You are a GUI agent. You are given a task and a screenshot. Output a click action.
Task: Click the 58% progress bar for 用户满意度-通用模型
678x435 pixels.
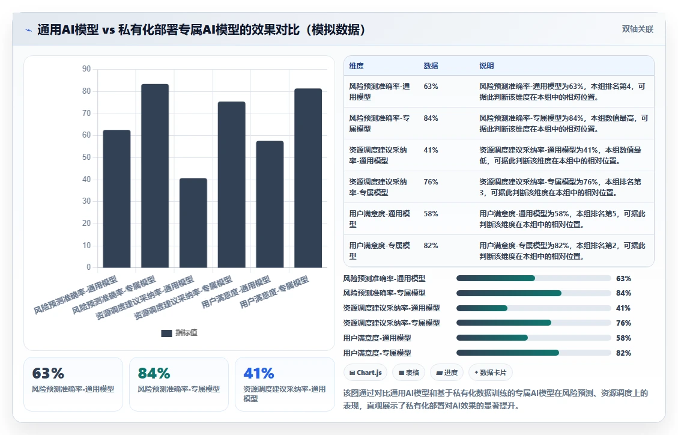point(534,338)
